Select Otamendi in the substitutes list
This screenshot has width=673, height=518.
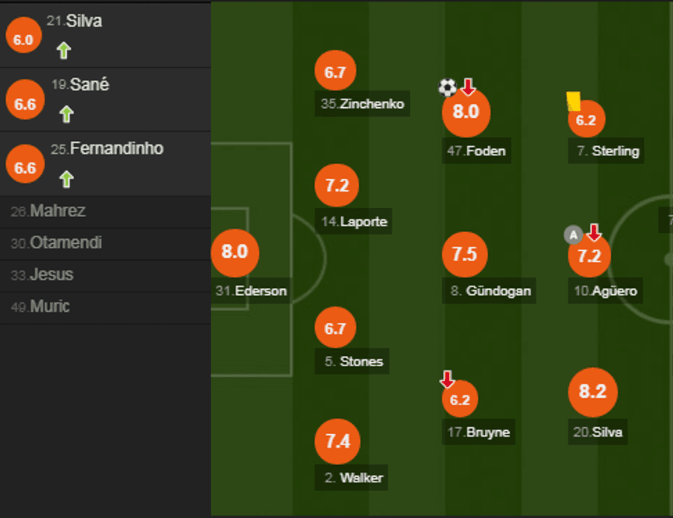click(65, 243)
